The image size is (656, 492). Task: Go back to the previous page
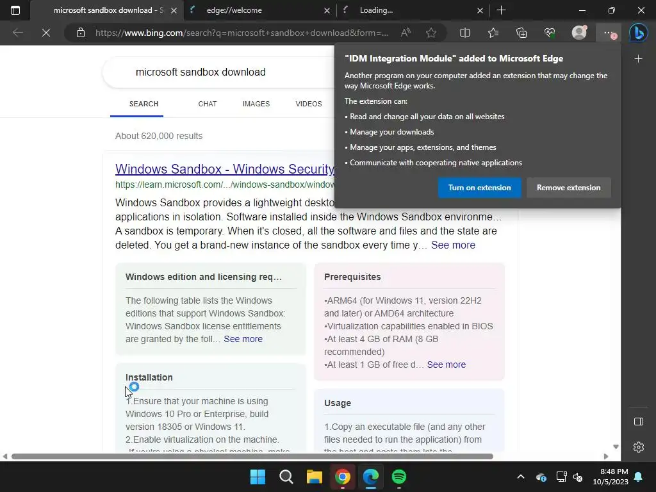click(17, 33)
